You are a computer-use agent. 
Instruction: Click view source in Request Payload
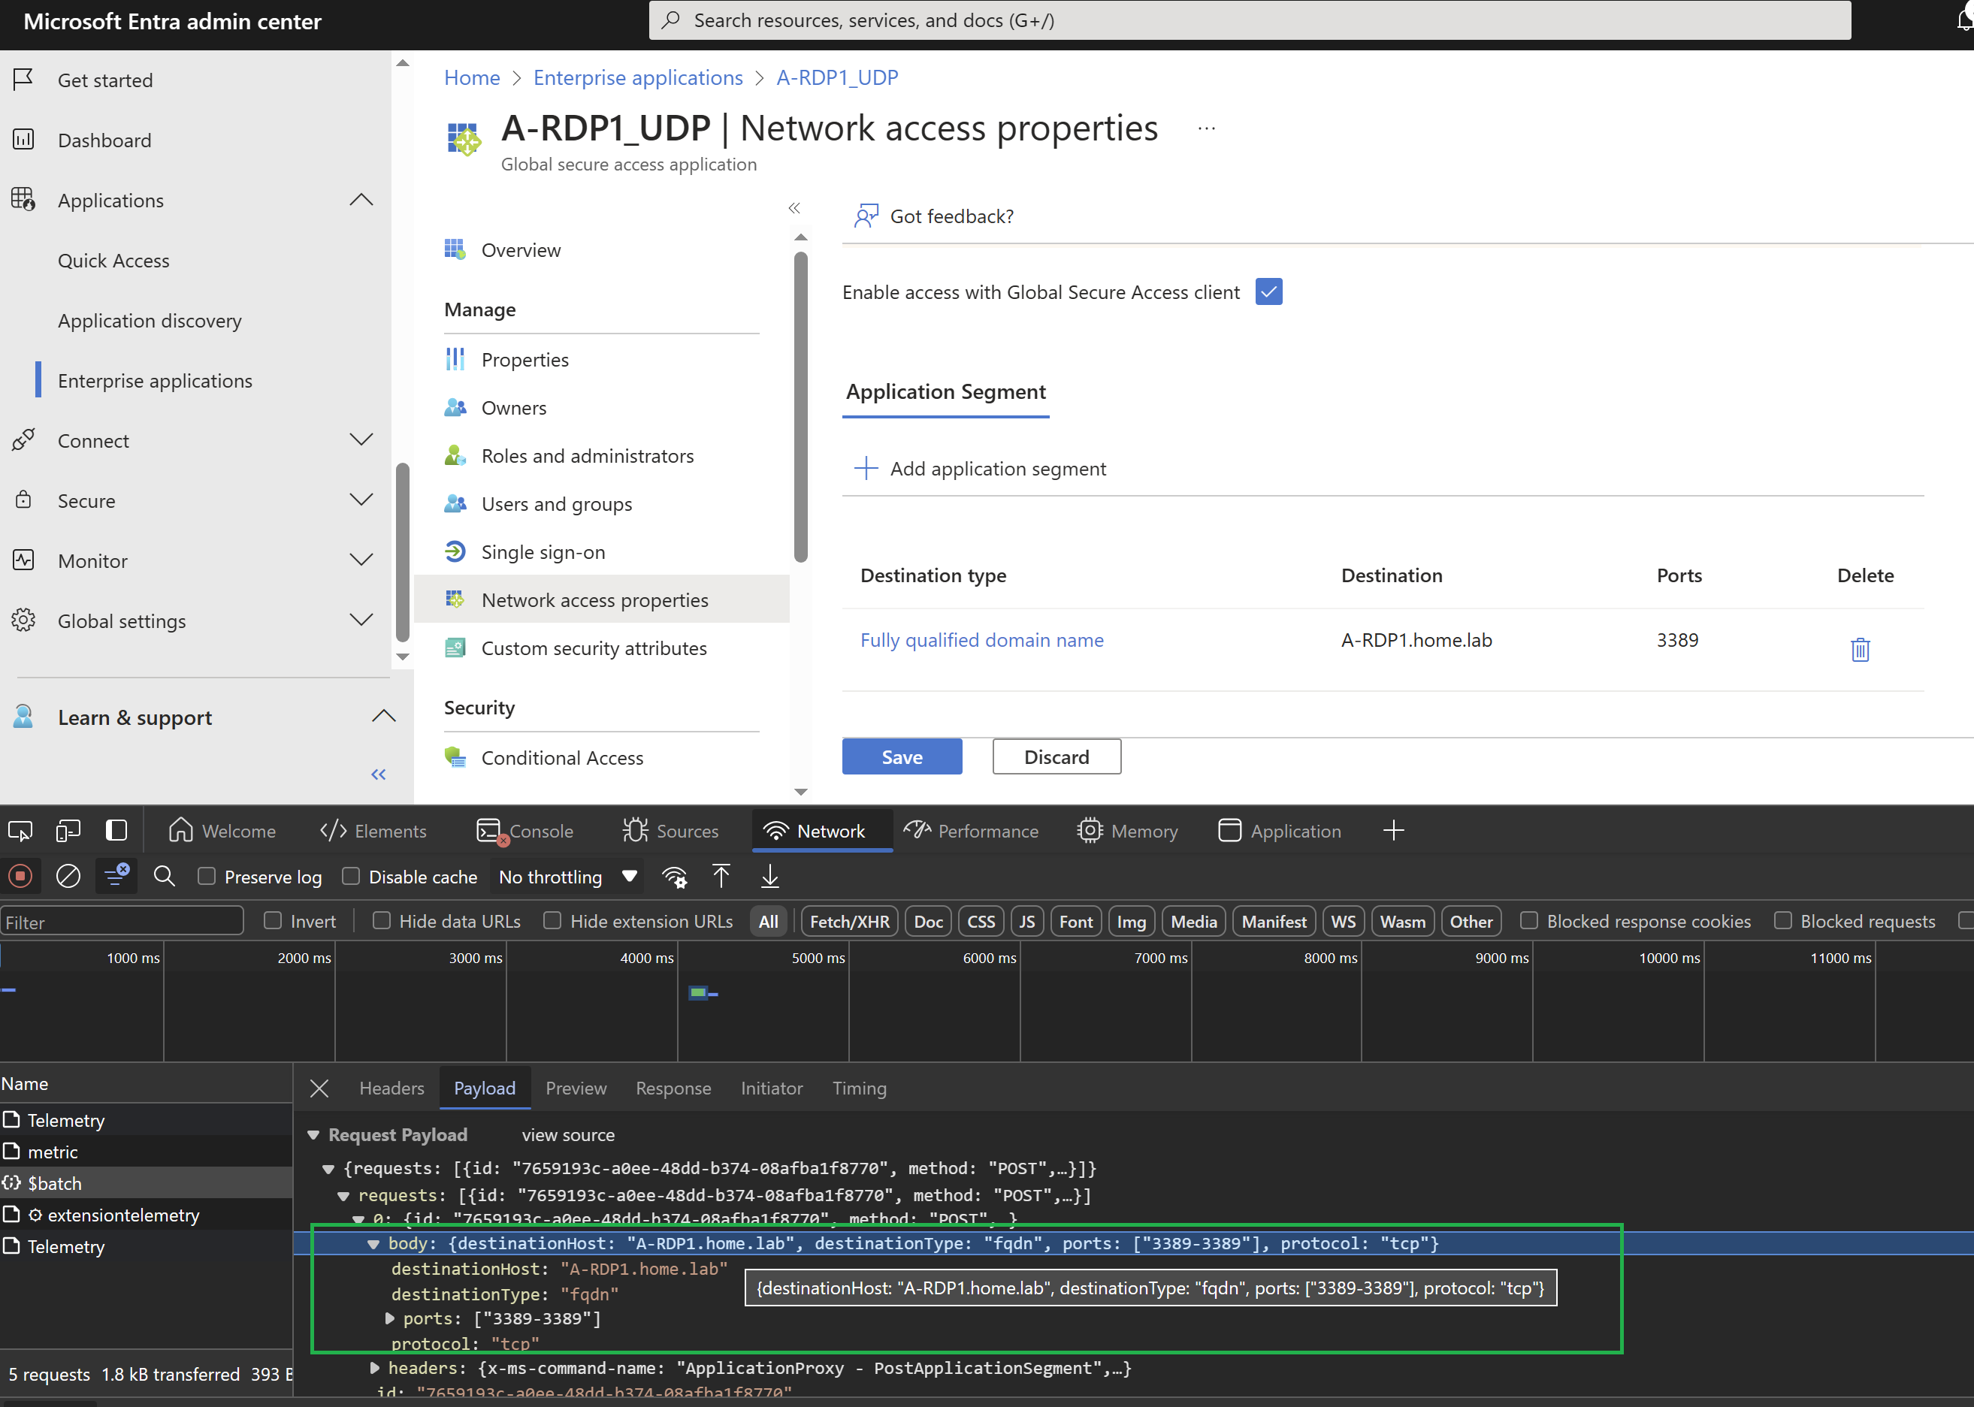tap(567, 1135)
